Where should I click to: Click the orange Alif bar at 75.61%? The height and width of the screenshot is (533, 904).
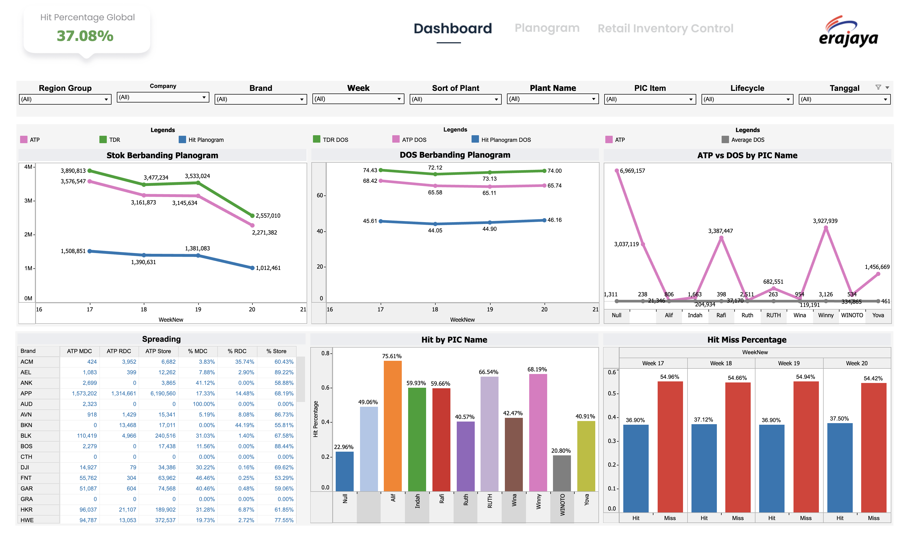393,426
